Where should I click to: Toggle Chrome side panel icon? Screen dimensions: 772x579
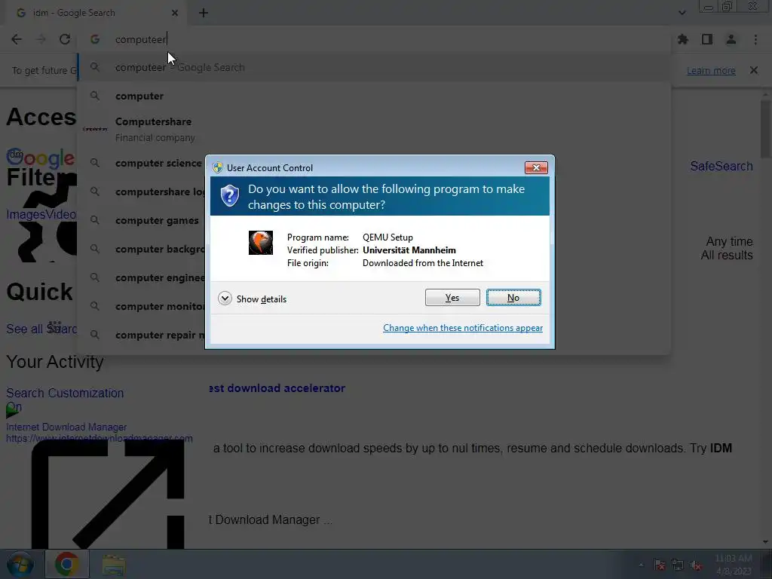[707, 39]
